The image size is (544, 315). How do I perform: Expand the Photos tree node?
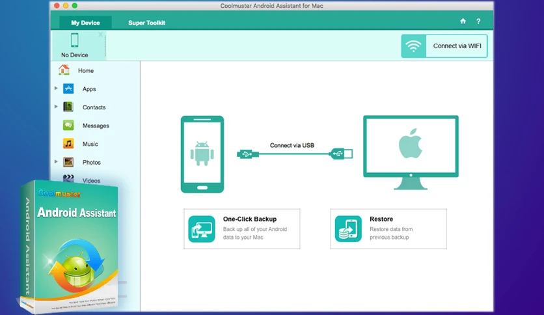click(x=56, y=161)
